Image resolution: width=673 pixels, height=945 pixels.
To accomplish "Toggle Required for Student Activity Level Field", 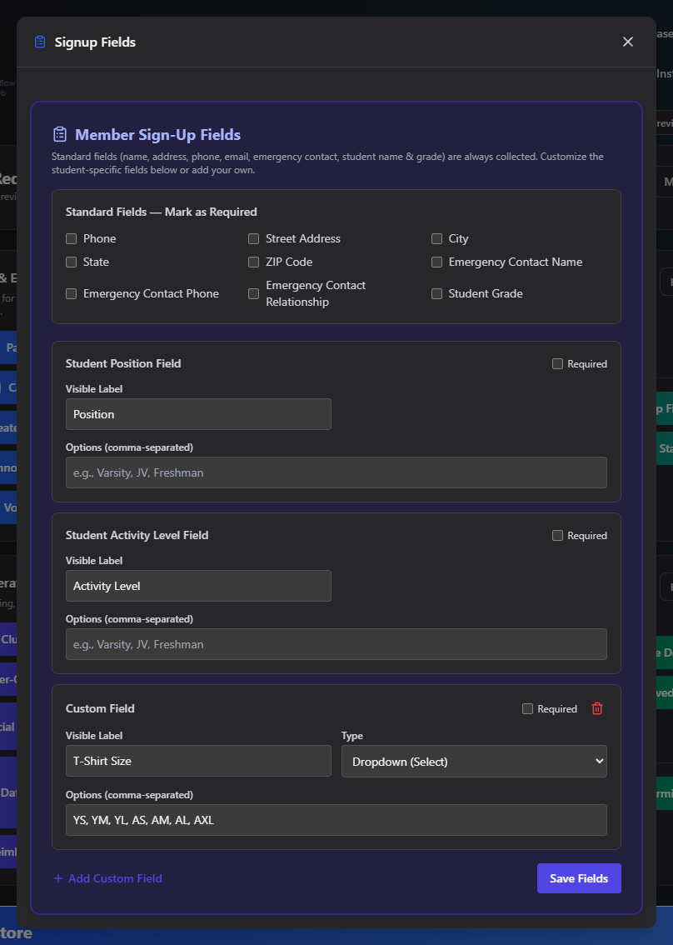I will click(557, 536).
